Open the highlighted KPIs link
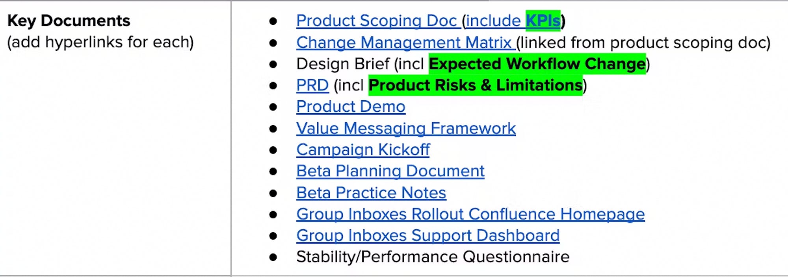Screen dimensions: 788x277 coord(543,21)
